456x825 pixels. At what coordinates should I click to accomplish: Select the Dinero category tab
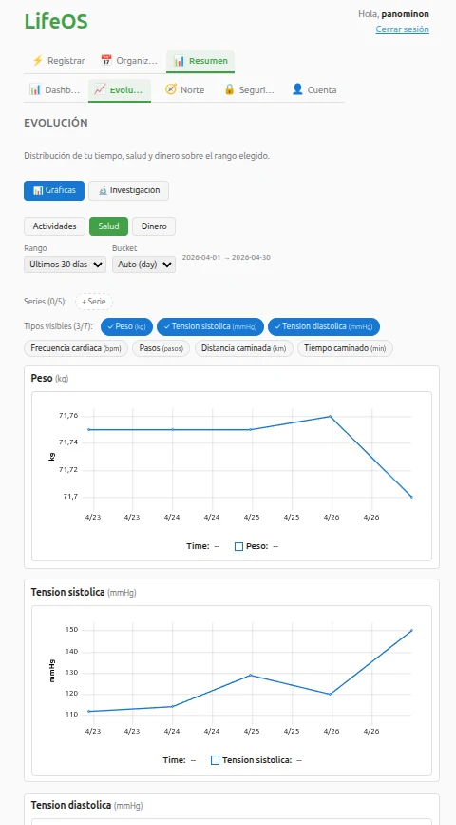154,226
